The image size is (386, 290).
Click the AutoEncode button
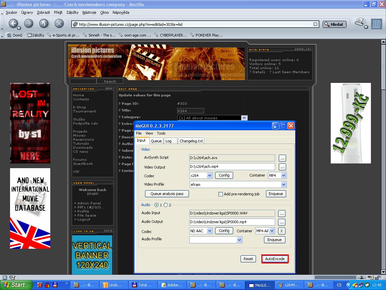coord(275,259)
